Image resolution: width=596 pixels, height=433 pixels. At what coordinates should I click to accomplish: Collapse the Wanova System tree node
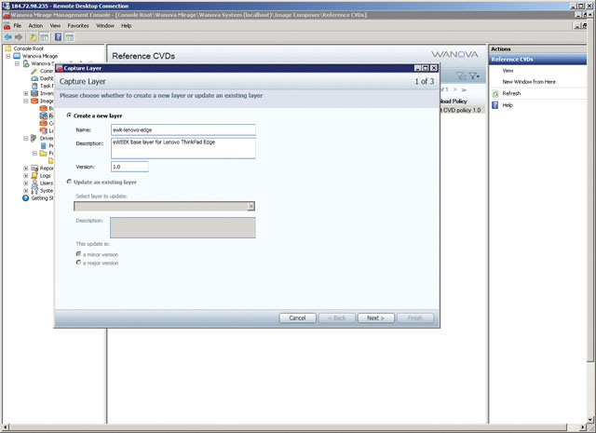tap(17, 63)
